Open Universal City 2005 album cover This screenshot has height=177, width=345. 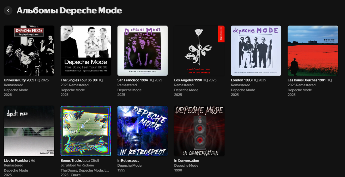(29, 51)
